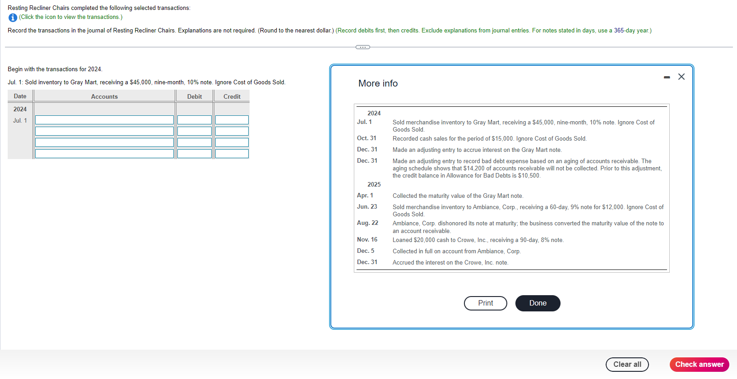Close the More info dialog
Image resolution: width=737 pixels, height=379 pixels.
[681, 77]
